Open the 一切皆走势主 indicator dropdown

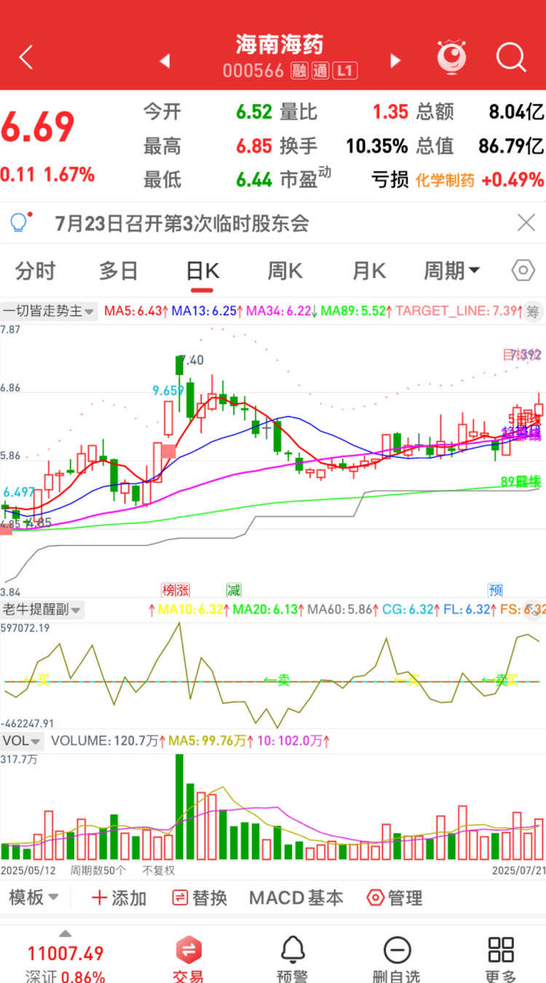coord(49,311)
